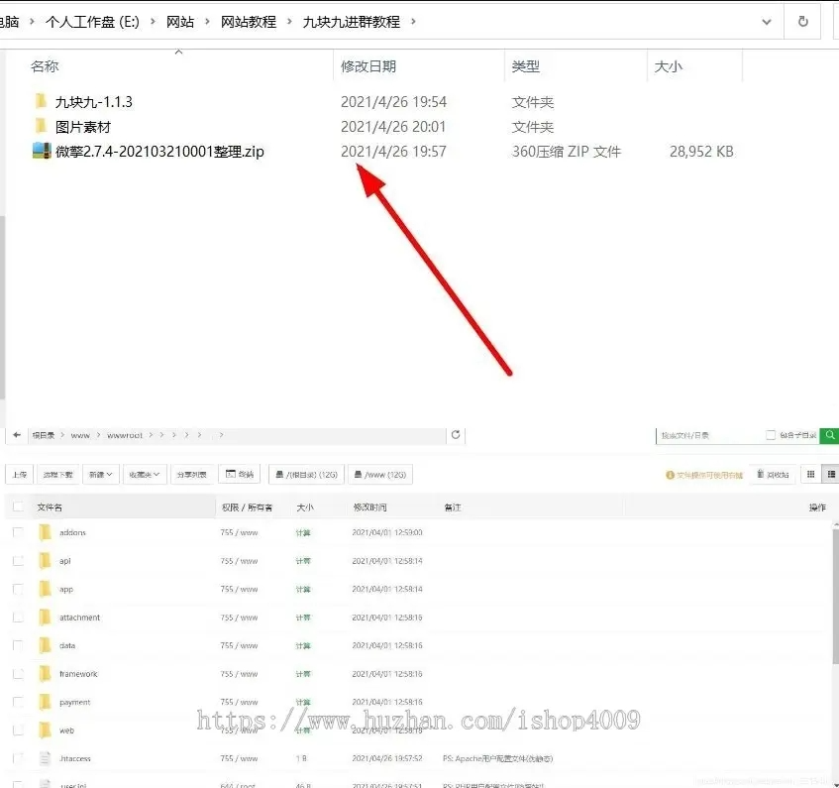Click the app folder icon
Screen dimensions: 839x788
[45, 589]
